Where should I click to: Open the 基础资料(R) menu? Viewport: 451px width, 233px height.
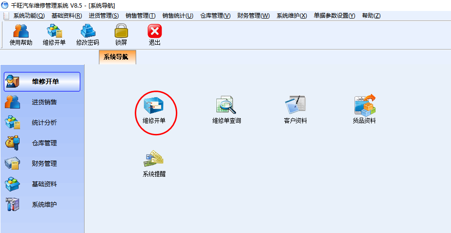click(x=67, y=16)
